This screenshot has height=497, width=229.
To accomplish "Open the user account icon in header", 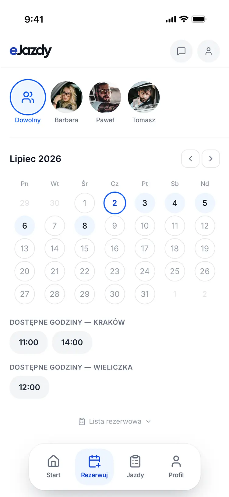I will coord(209,51).
